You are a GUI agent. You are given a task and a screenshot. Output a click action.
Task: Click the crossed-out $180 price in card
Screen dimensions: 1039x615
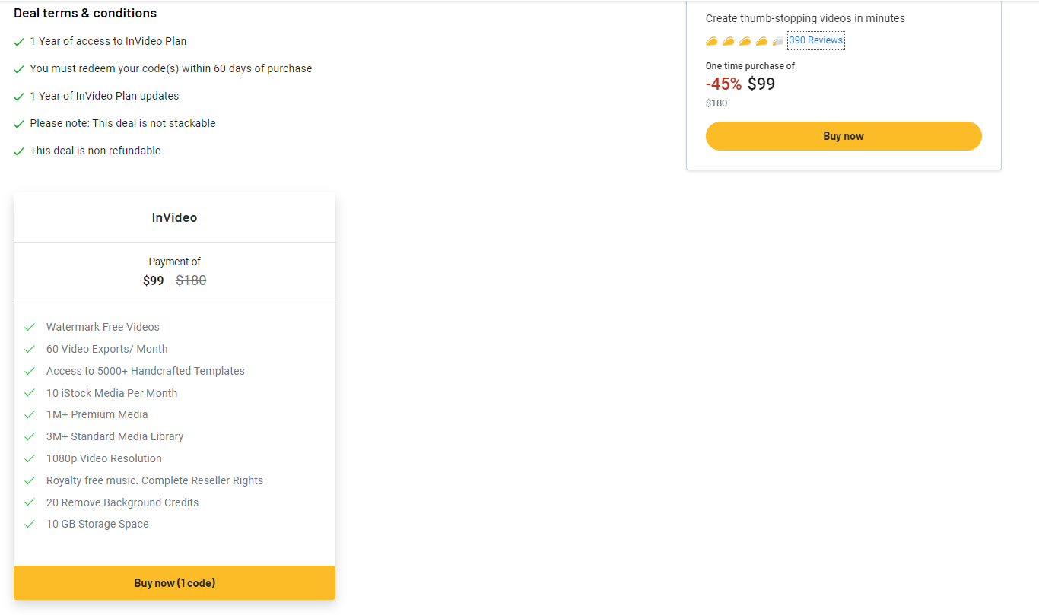191,281
